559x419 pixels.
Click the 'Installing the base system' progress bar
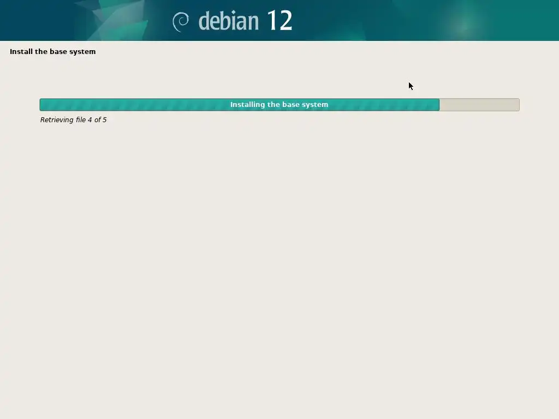point(279,105)
